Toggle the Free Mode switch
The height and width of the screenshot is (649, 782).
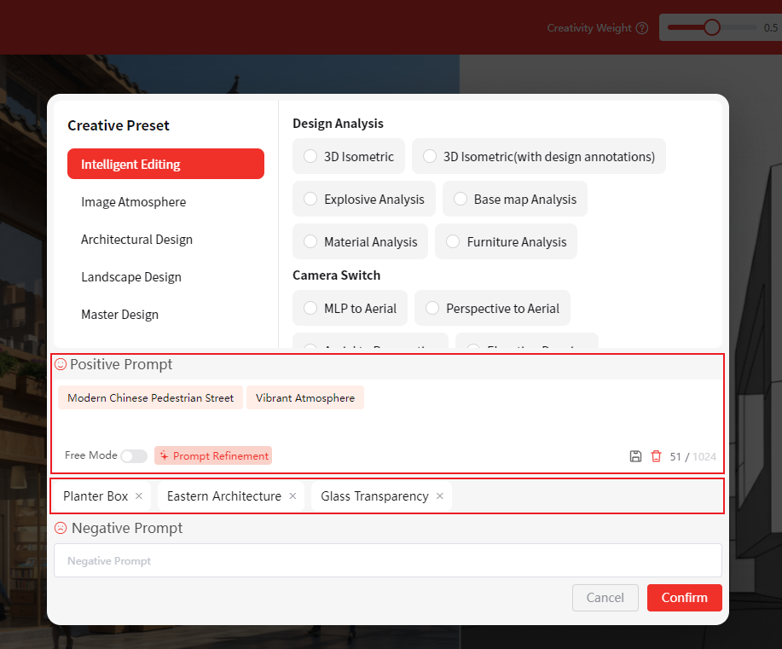[x=134, y=456]
